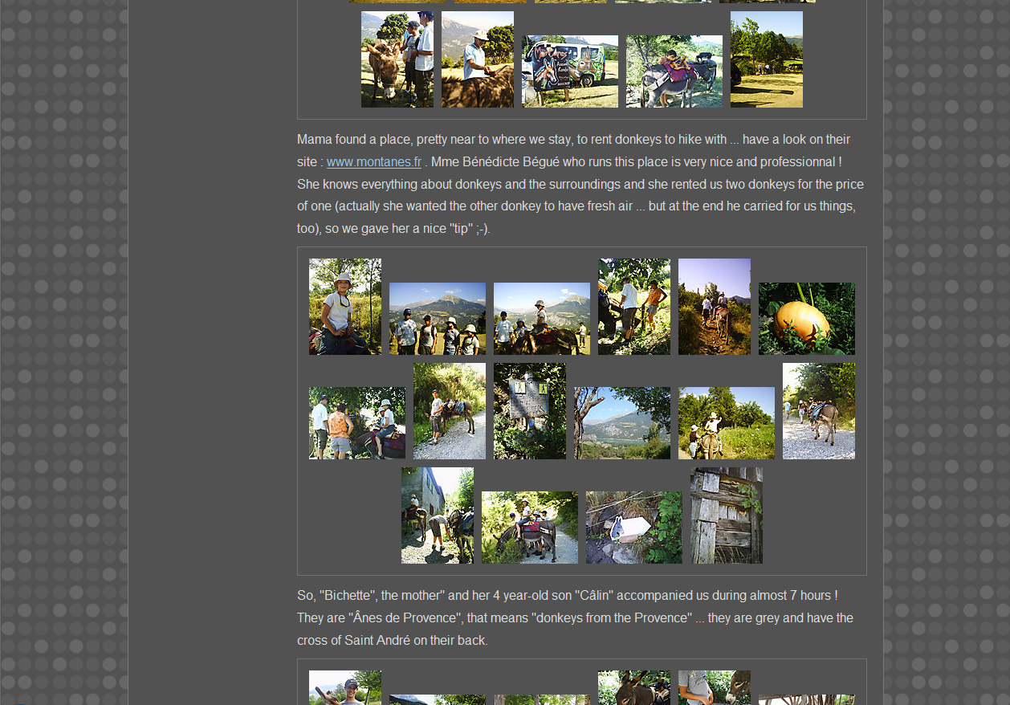The height and width of the screenshot is (705, 1010).
Task: View the person with donkey in meadow
Action: coord(726,423)
